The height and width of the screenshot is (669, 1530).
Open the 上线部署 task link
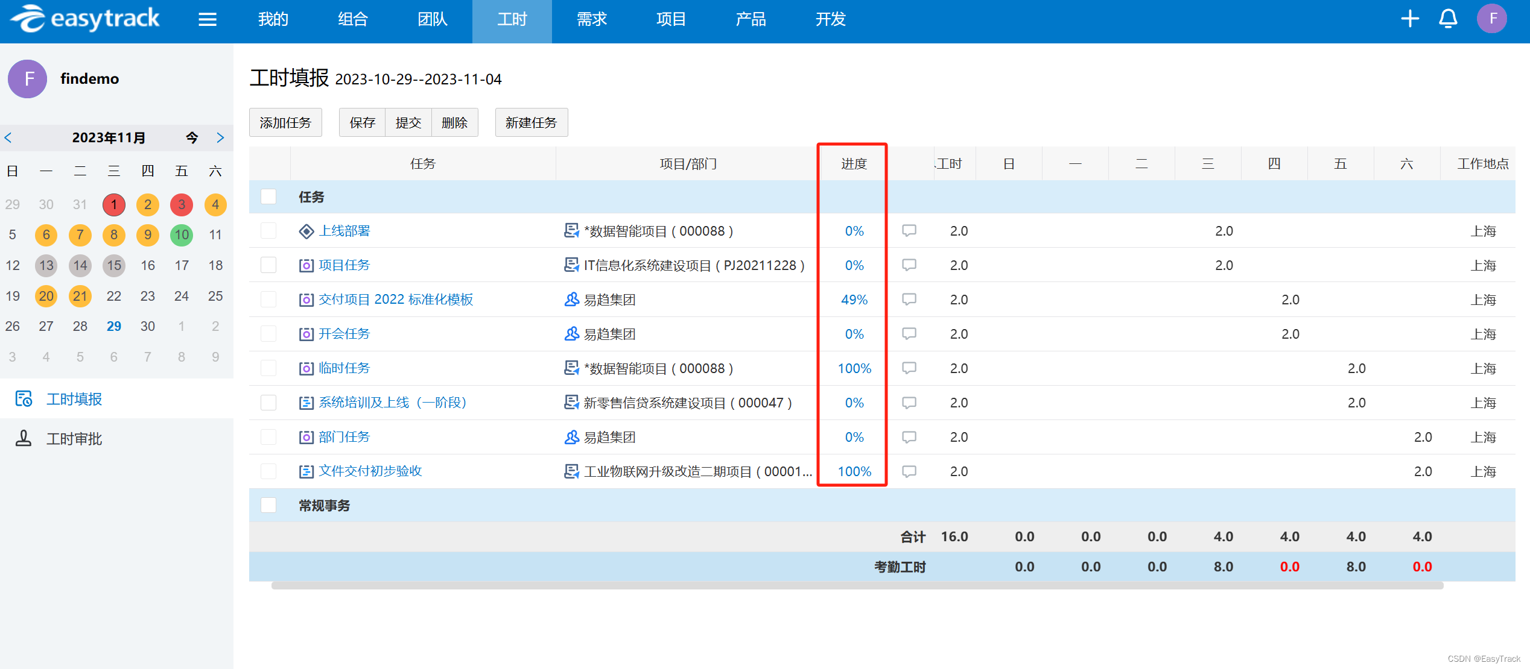click(344, 231)
